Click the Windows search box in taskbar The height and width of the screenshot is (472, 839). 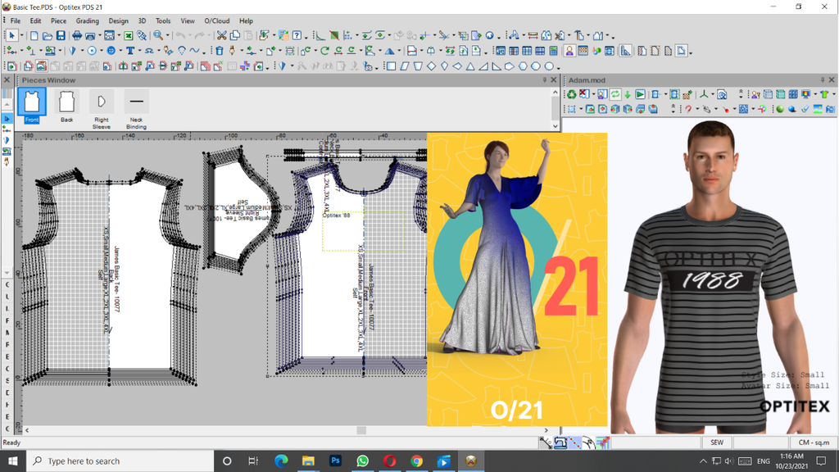coord(120,461)
